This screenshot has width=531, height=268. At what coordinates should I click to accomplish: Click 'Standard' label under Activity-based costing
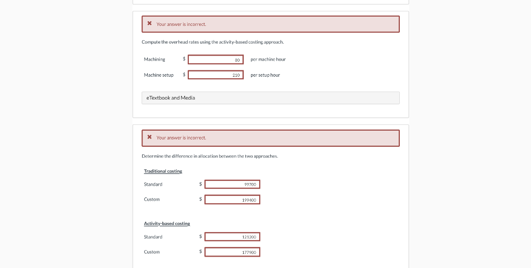153,237
